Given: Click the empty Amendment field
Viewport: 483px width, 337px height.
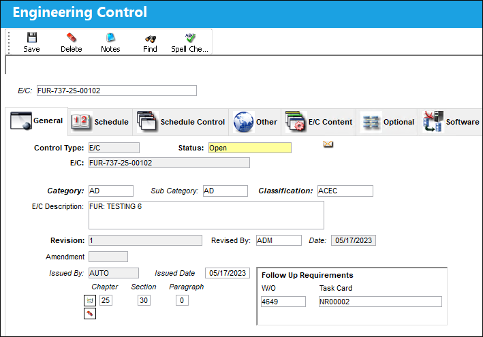Looking at the screenshot, I should pos(108,257).
